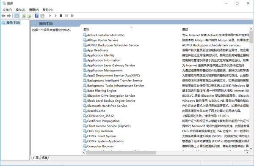This screenshot has height=166, width=254.
Task: Toggle the show/hide console tree icon
Action: pyautogui.click(x=17, y=16)
